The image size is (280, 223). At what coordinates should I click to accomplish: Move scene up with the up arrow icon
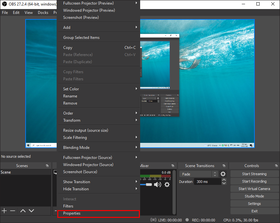pyautogui.click(x=23, y=211)
